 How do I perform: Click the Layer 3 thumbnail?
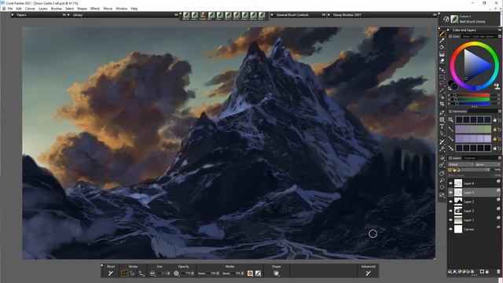pyautogui.click(x=458, y=211)
